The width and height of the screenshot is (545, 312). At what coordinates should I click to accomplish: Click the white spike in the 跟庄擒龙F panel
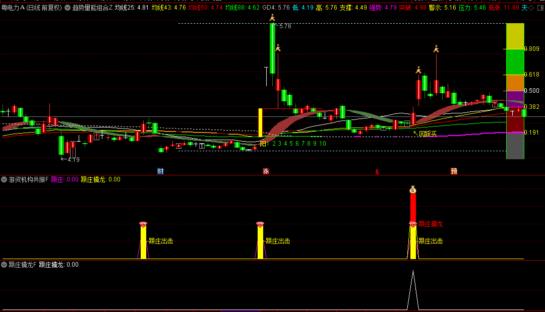(413, 290)
